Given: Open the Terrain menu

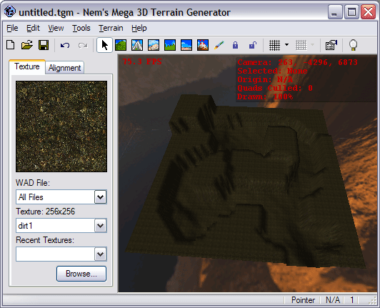Looking at the screenshot, I should [111, 28].
